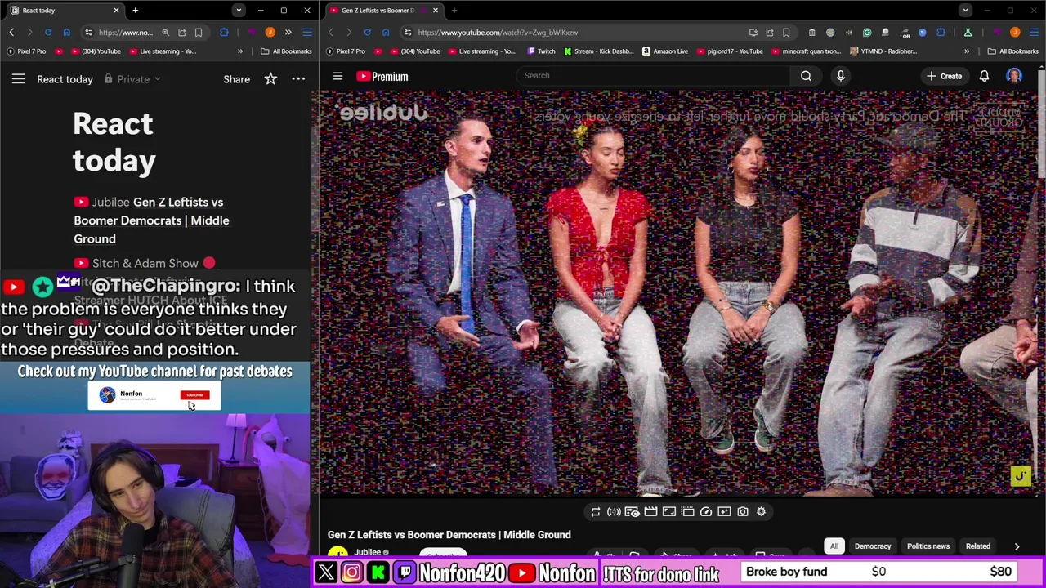Open the right browser's main menu
Viewport: 1046px width, 588px height.
pyautogui.click(x=1035, y=33)
